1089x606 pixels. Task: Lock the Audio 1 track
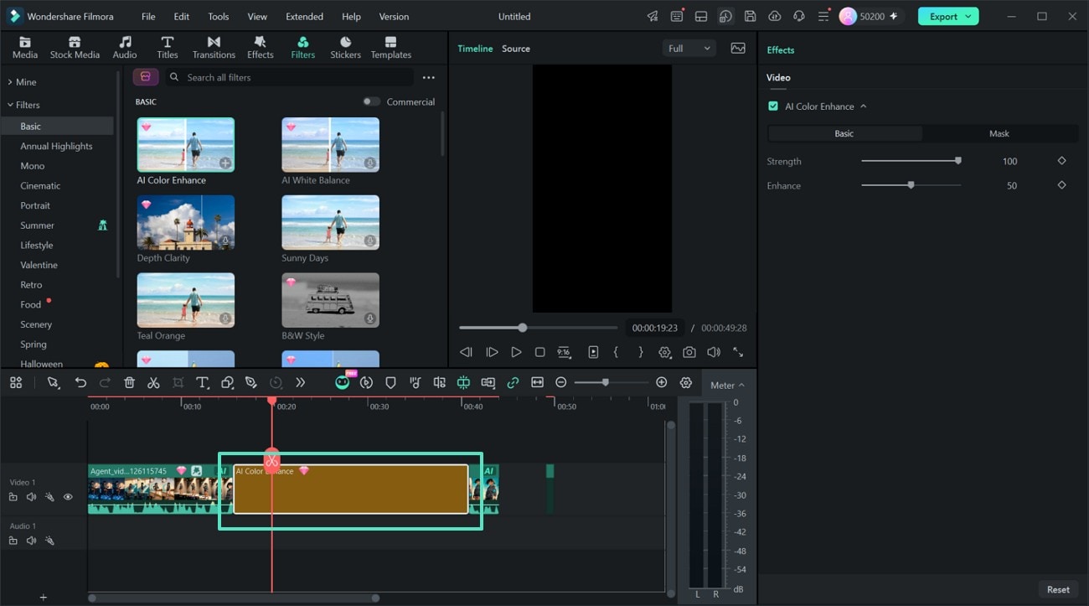click(13, 541)
